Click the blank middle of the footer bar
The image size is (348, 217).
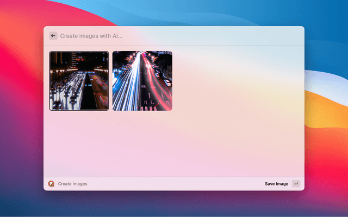point(174,184)
